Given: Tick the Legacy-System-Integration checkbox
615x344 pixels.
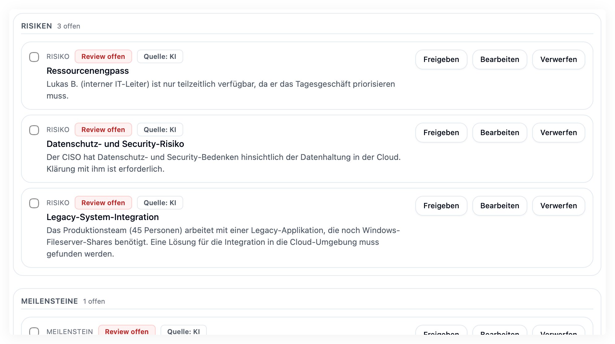Looking at the screenshot, I should [x=34, y=203].
